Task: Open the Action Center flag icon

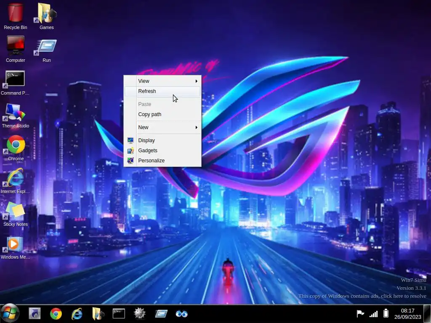Action: coord(360,313)
